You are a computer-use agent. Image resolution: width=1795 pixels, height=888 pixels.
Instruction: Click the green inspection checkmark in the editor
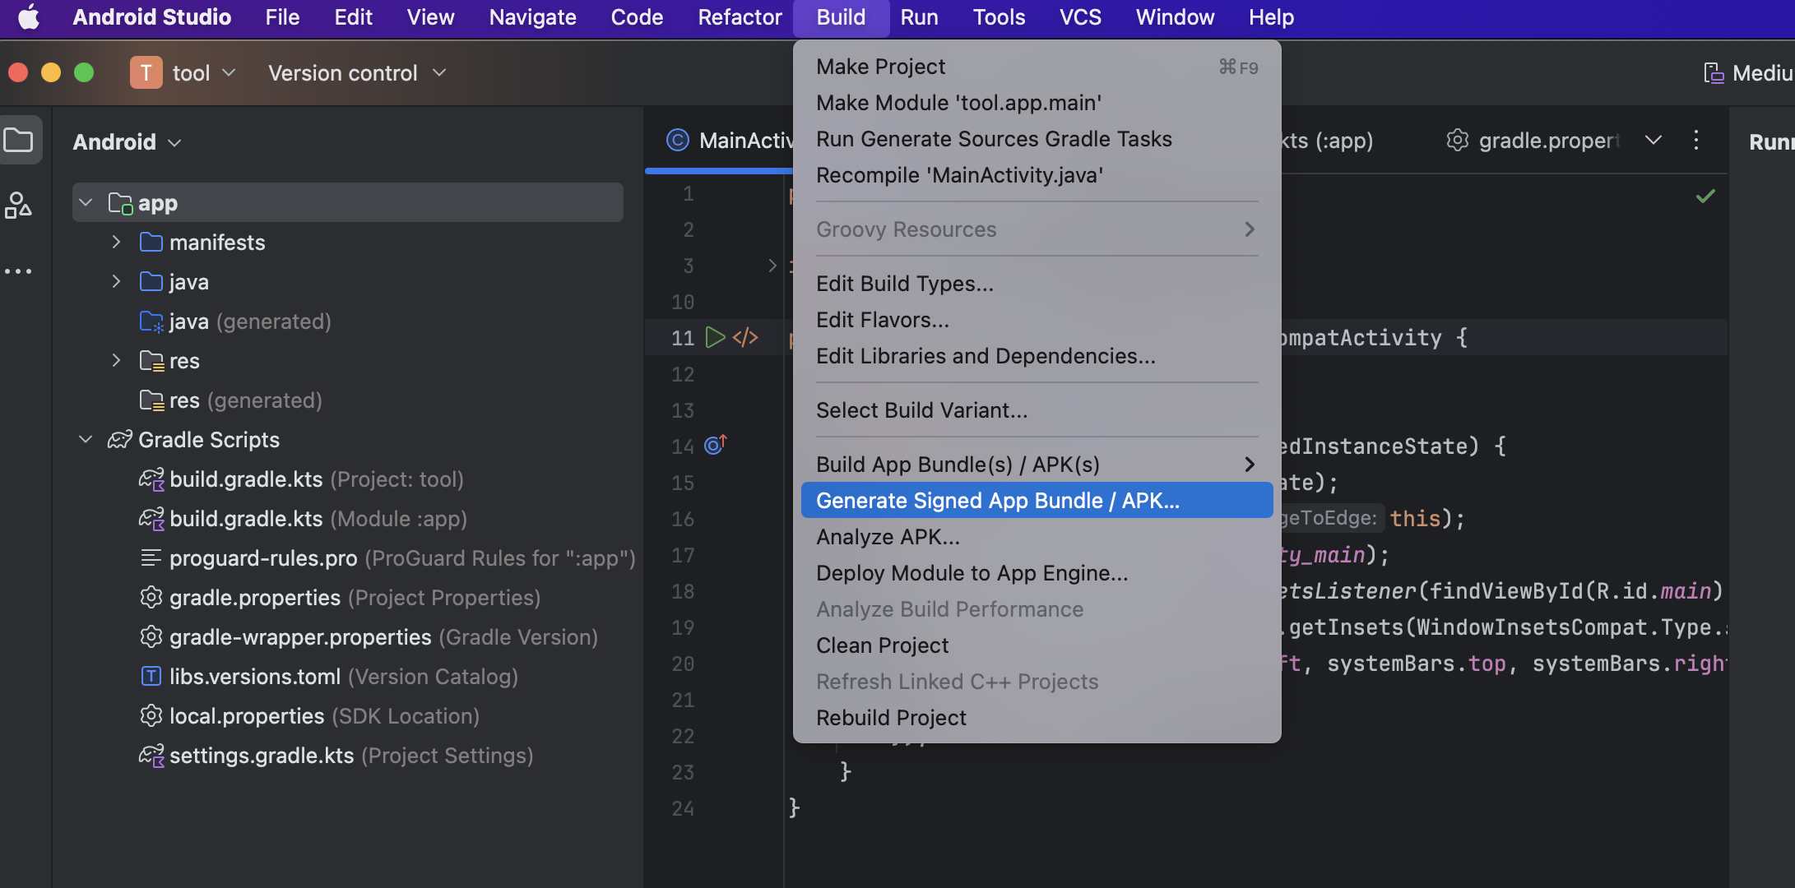1705,196
